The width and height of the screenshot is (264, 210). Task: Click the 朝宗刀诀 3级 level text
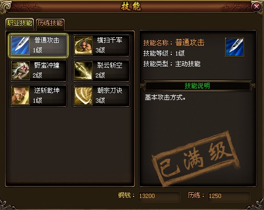click(x=100, y=101)
